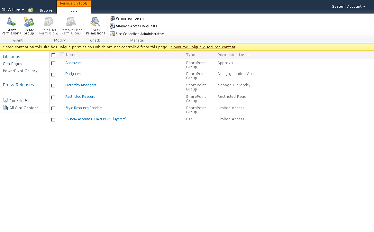Tick the Style Resource Readers checkbox

[x=53, y=108]
